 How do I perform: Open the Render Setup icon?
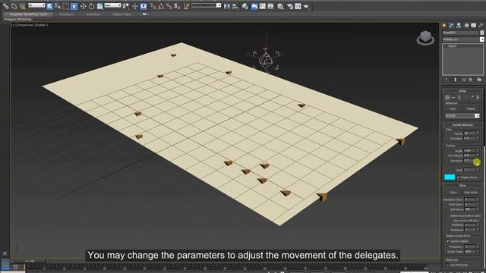tap(290, 6)
